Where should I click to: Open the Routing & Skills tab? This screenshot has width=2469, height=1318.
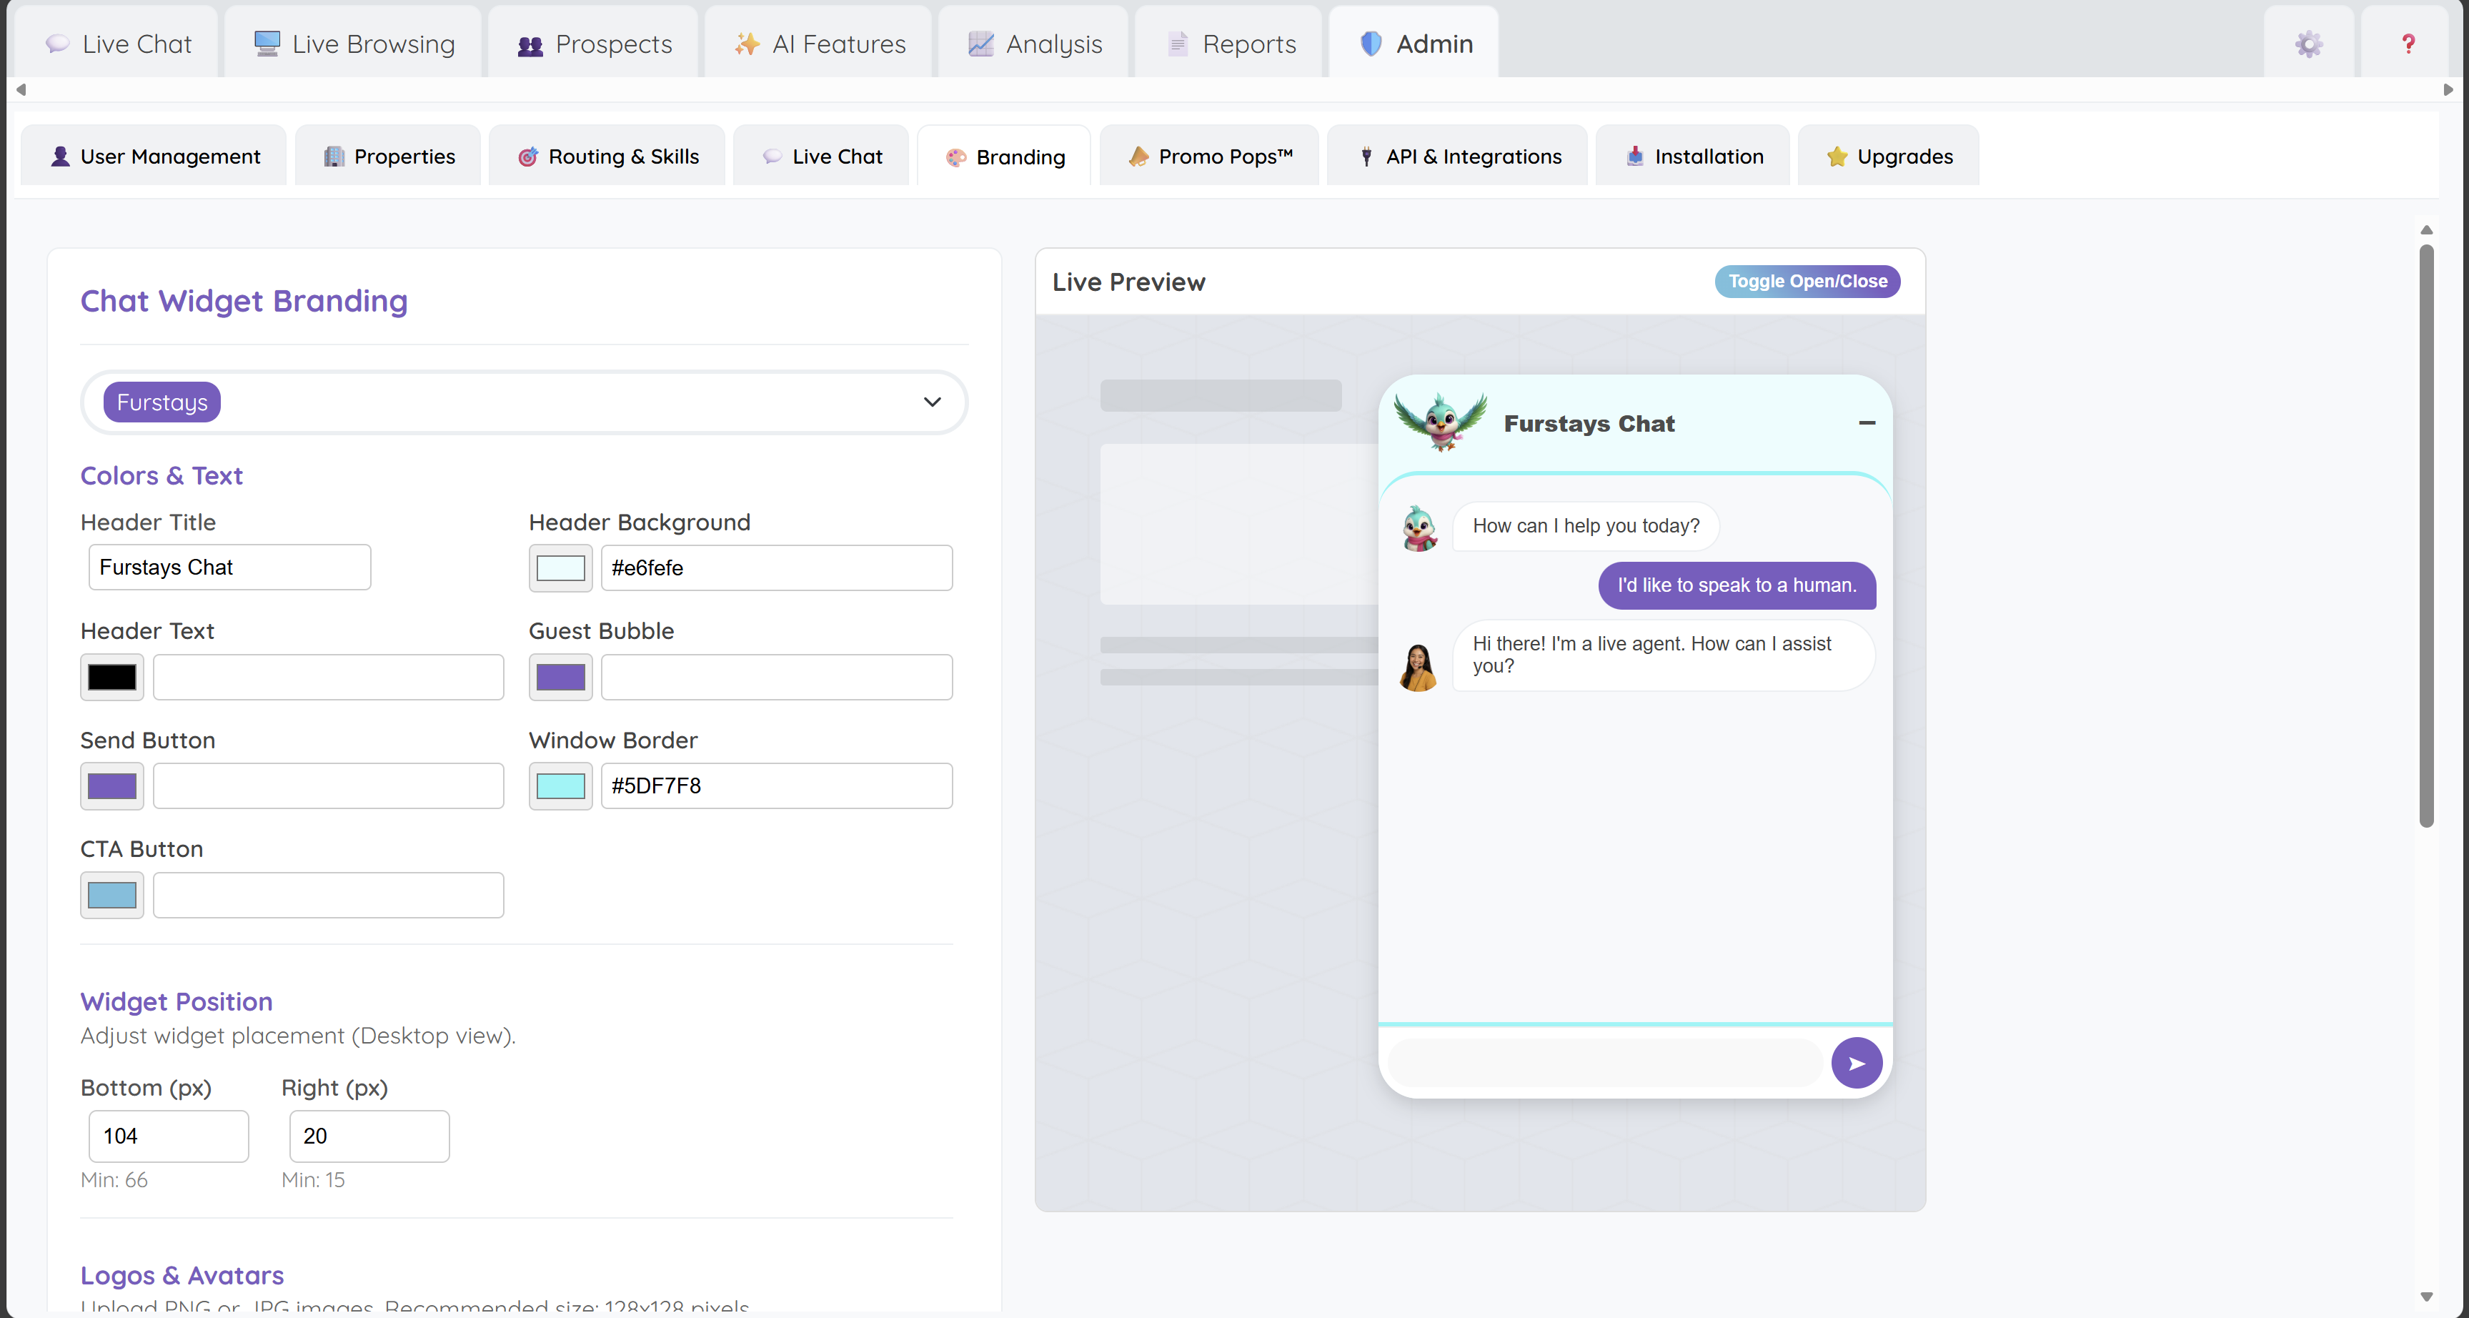(607, 157)
